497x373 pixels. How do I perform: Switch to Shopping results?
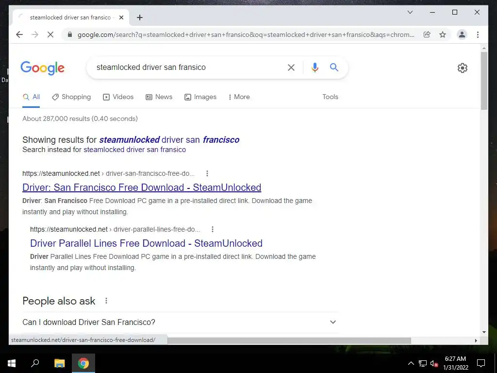click(71, 97)
